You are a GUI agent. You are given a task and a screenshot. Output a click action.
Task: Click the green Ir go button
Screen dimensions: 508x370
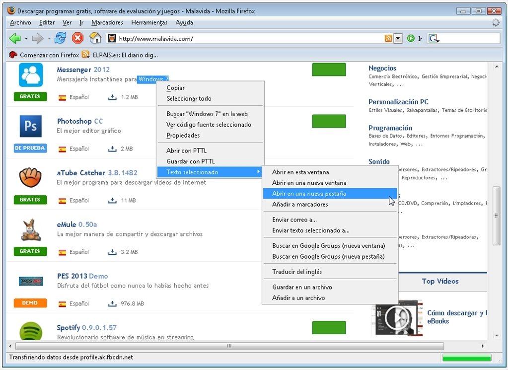[x=414, y=39]
